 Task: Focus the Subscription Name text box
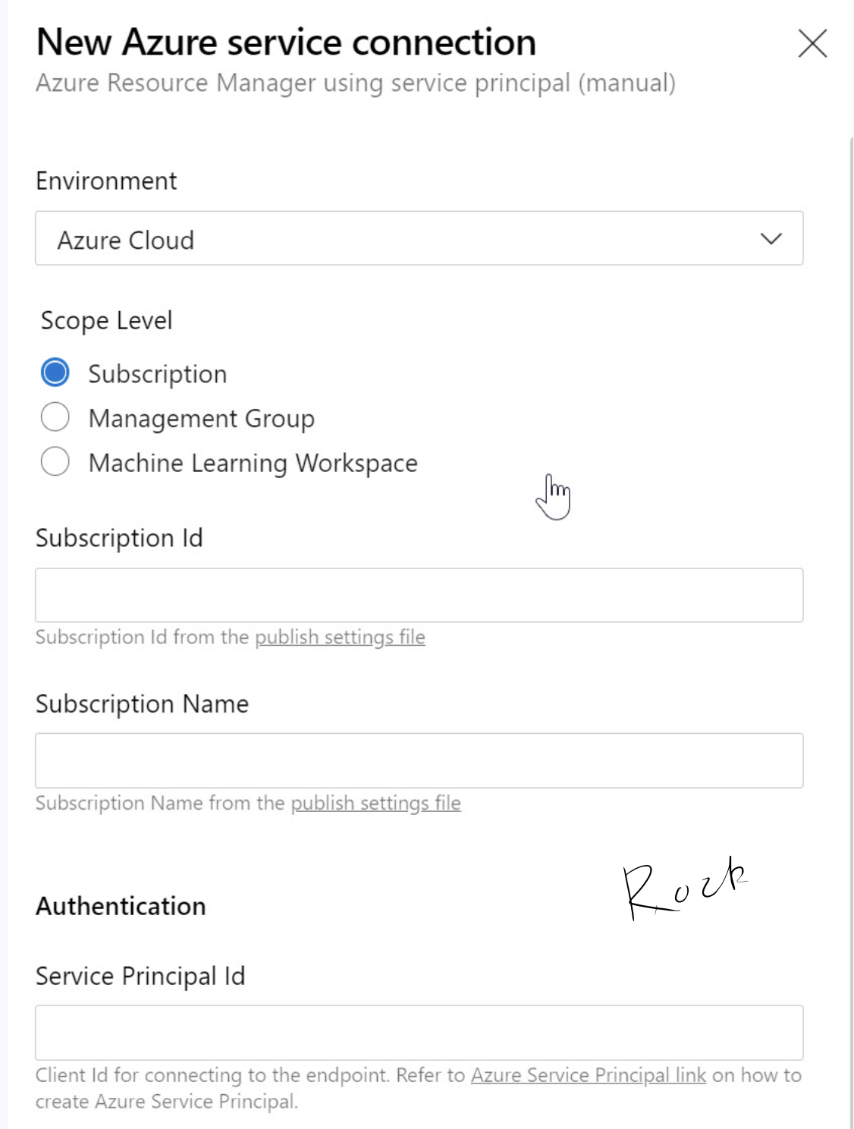[x=419, y=760]
